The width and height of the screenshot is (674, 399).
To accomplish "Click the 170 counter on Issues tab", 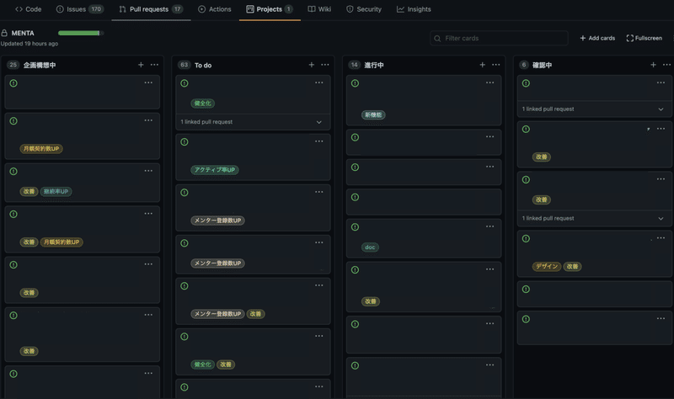I will point(96,9).
